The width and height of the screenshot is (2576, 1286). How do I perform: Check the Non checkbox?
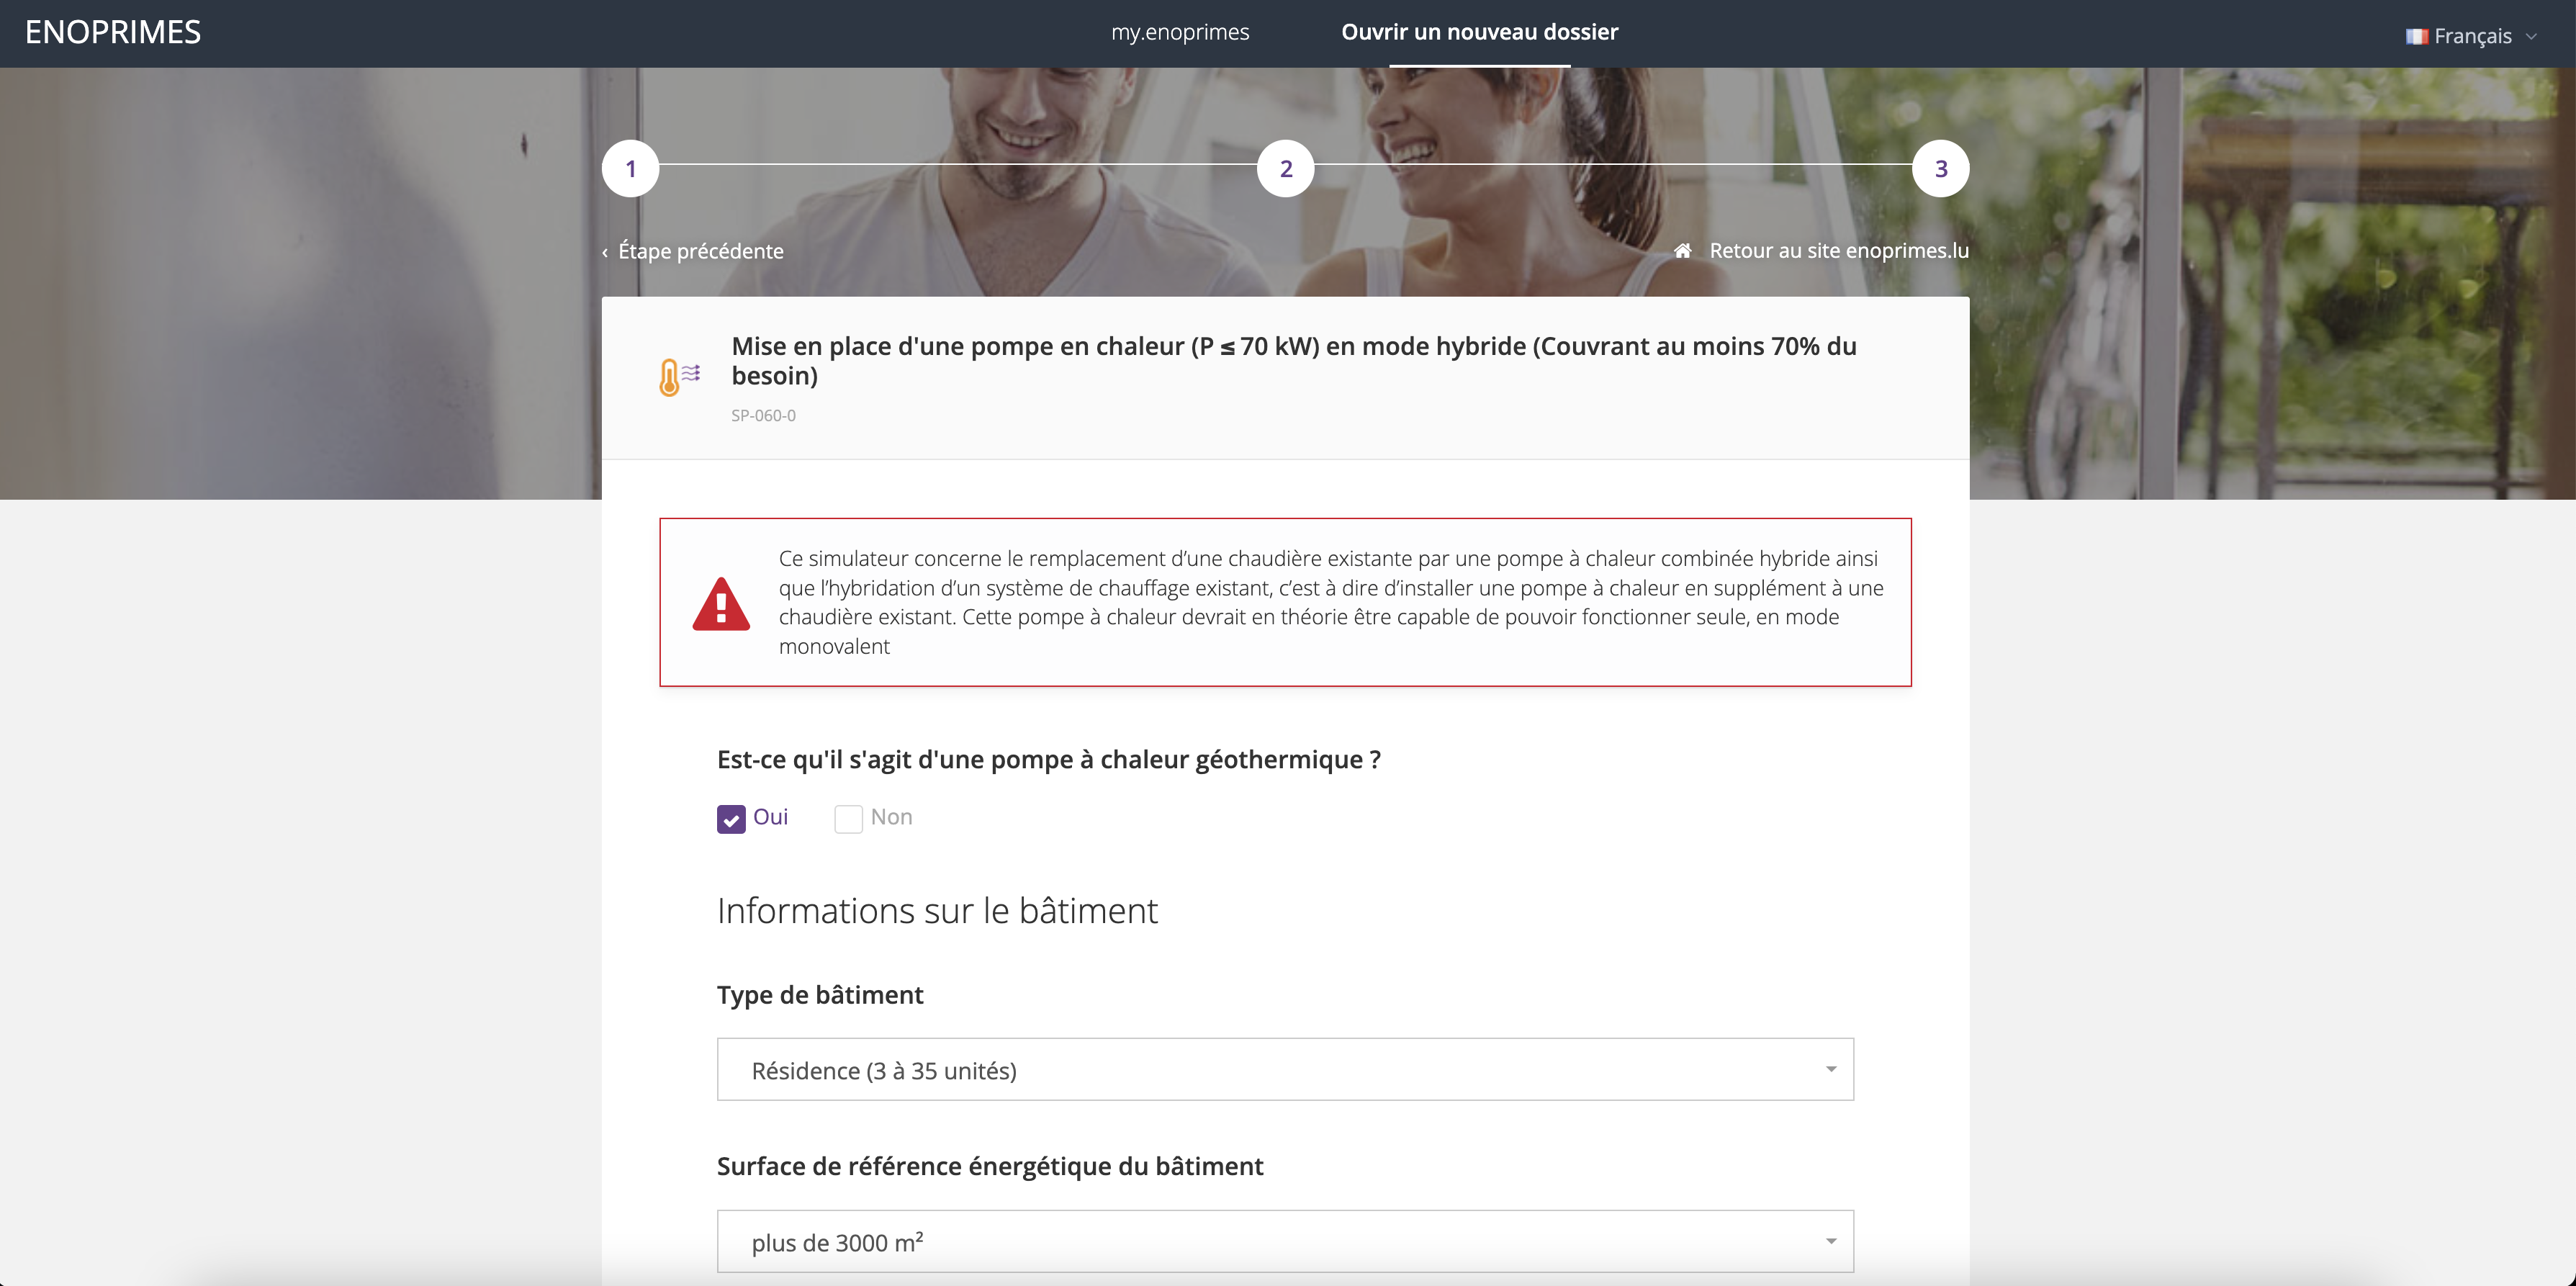[x=848, y=819]
